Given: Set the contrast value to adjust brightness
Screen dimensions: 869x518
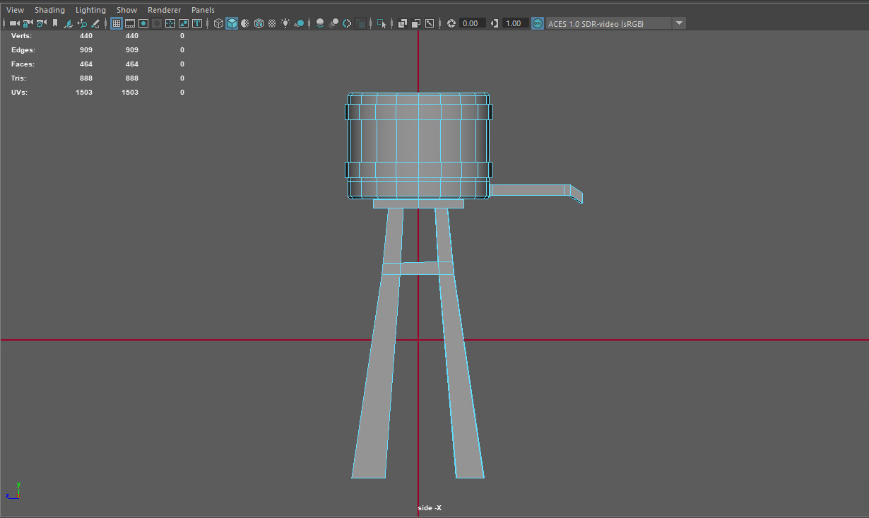Looking at the screenshot, I should pyautogui.click(x=515, y=23).
